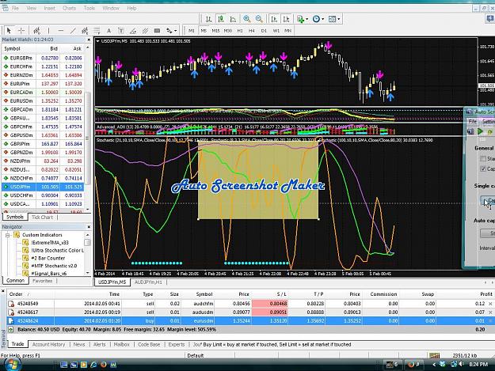Image resolution: width=495 pixels, height=371 pixels.
Task: Switch to H1 timeframe
Action: click(240, 31)
